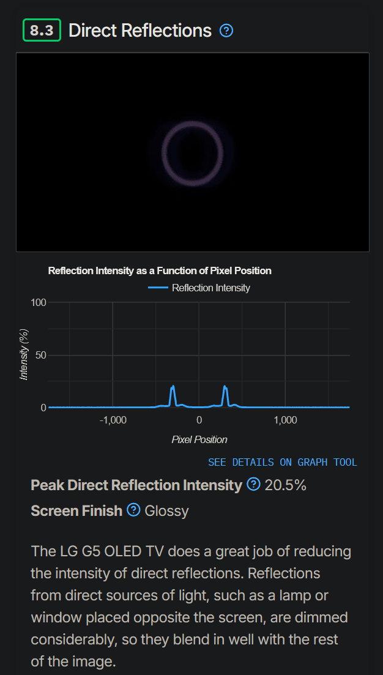The width and height of the screenshot is (383, 675).
Task: Open help icon beside Direct Reflections heading
Action: [x=226, y=31]
